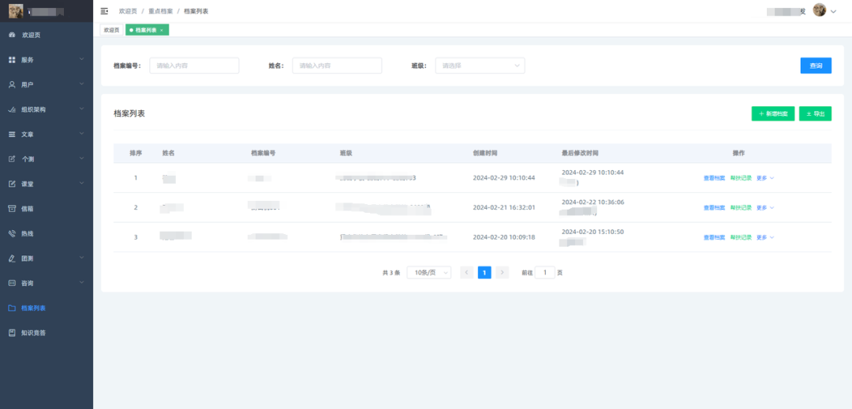Open the 班级 select dropdown

480,65
